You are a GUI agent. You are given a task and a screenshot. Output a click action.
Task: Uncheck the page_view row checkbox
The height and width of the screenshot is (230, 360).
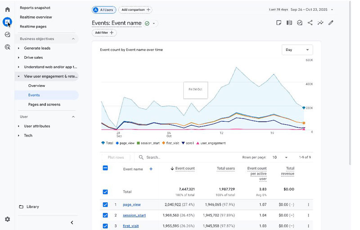tap(105, 204)
